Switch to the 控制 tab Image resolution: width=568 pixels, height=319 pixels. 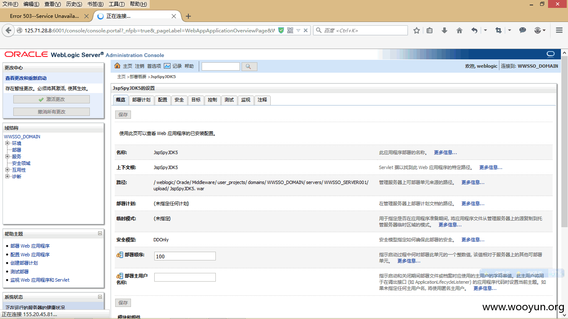tap(212, 100)
